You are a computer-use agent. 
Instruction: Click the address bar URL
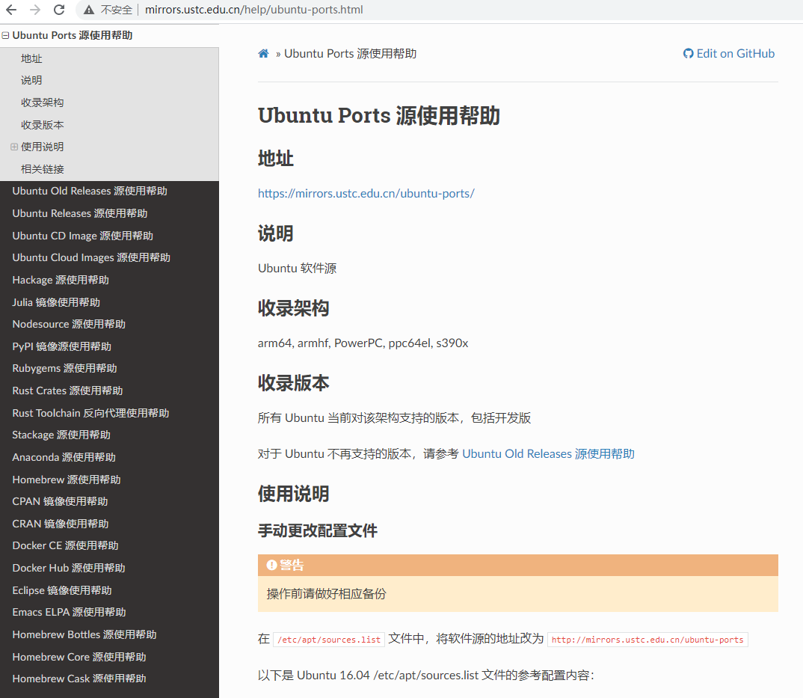pos(253,10)
